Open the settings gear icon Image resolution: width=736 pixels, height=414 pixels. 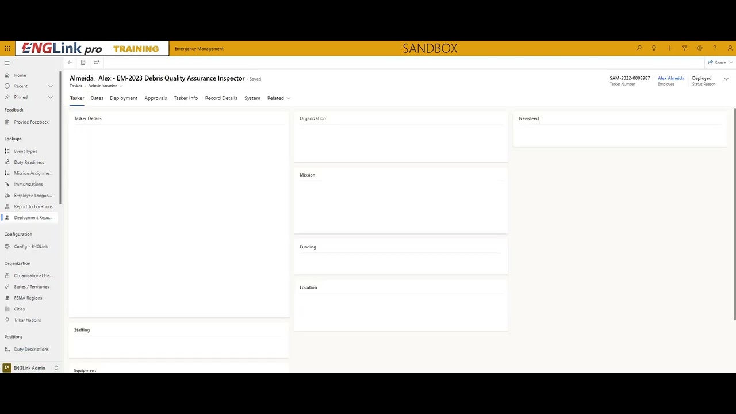(x=700, y=48)
